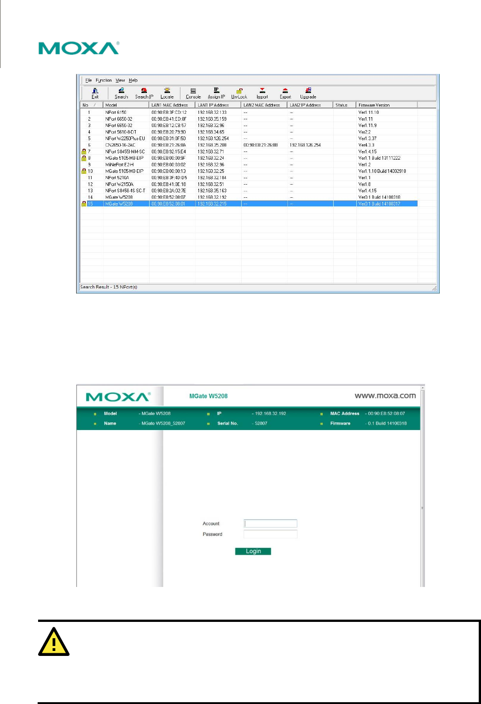Select MGate W5208 in row 14
Viewport: 481px width, 704px height.
coord(119,197)
